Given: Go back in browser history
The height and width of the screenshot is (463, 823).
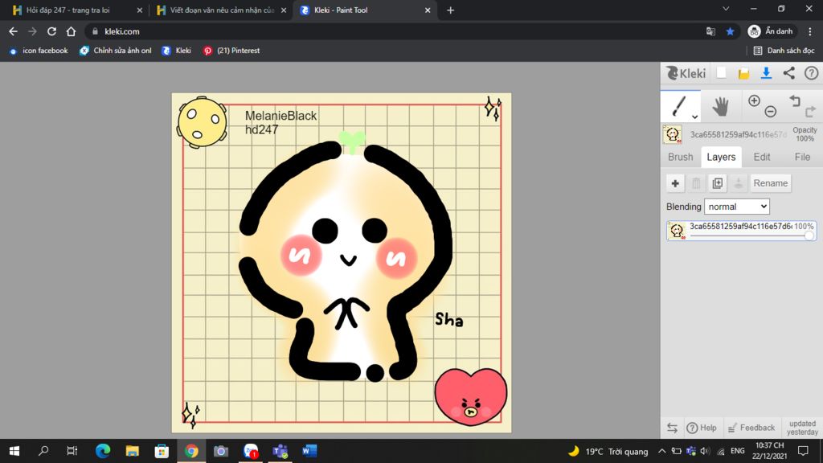Looking at the screenshot, I should pyautogui.click(x=13, y=31).
